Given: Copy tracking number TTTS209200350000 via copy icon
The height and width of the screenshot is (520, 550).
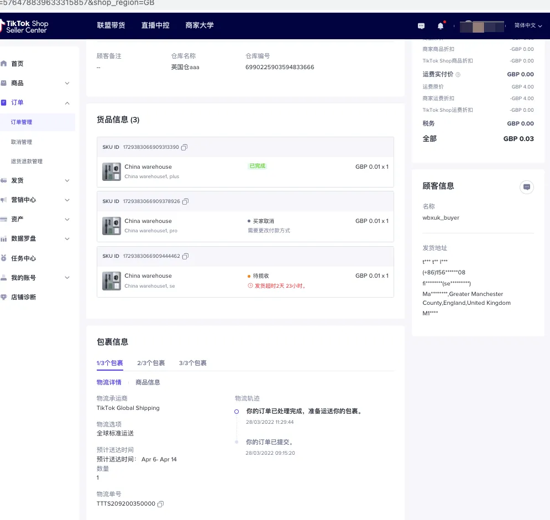Looking at the screenshot, I should click(x=160, y=504).
